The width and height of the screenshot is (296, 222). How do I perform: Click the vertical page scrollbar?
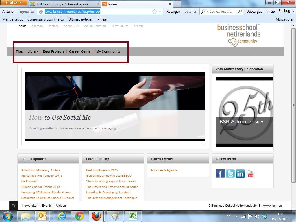click(293, 105)
